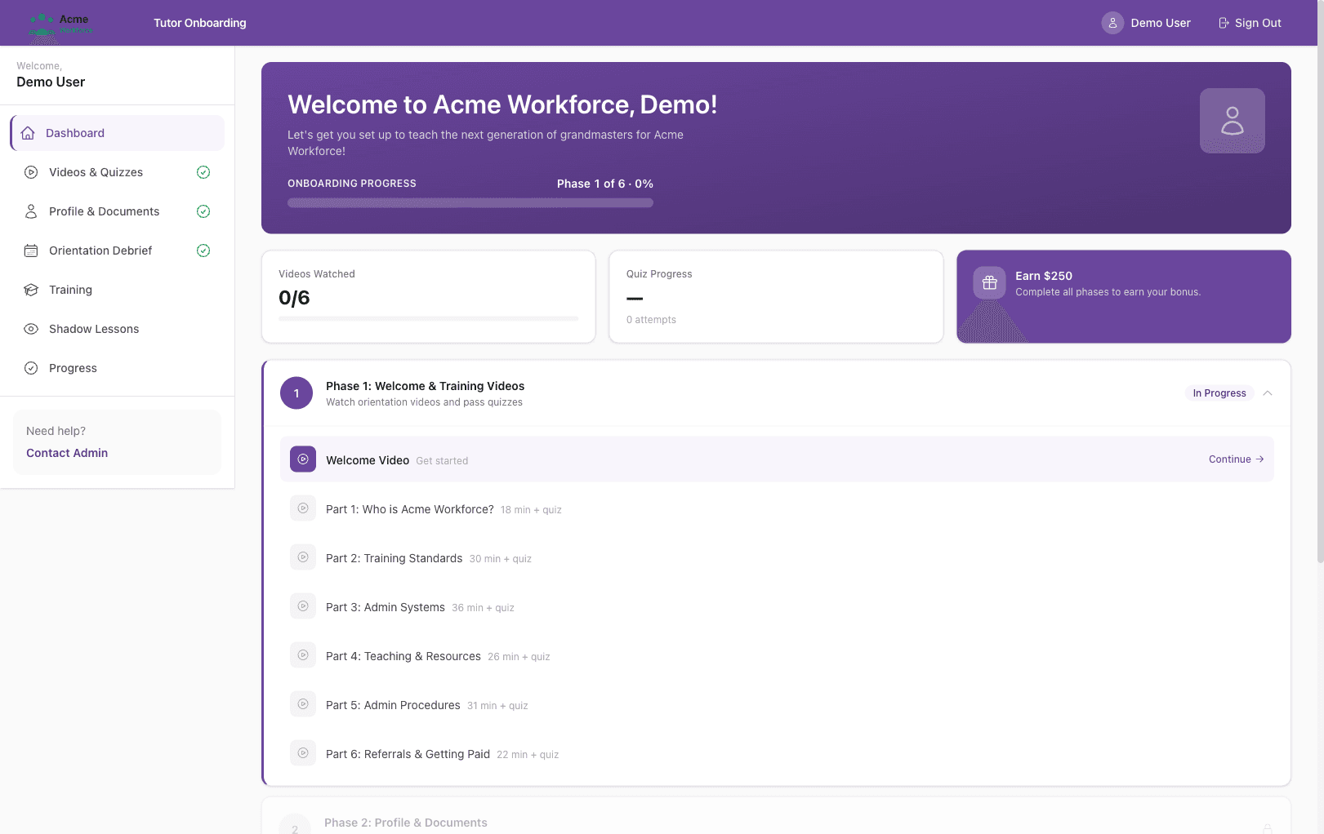
Task: Open the Contact Admin link
Action: pyautogui.click(x=66, y=453)
